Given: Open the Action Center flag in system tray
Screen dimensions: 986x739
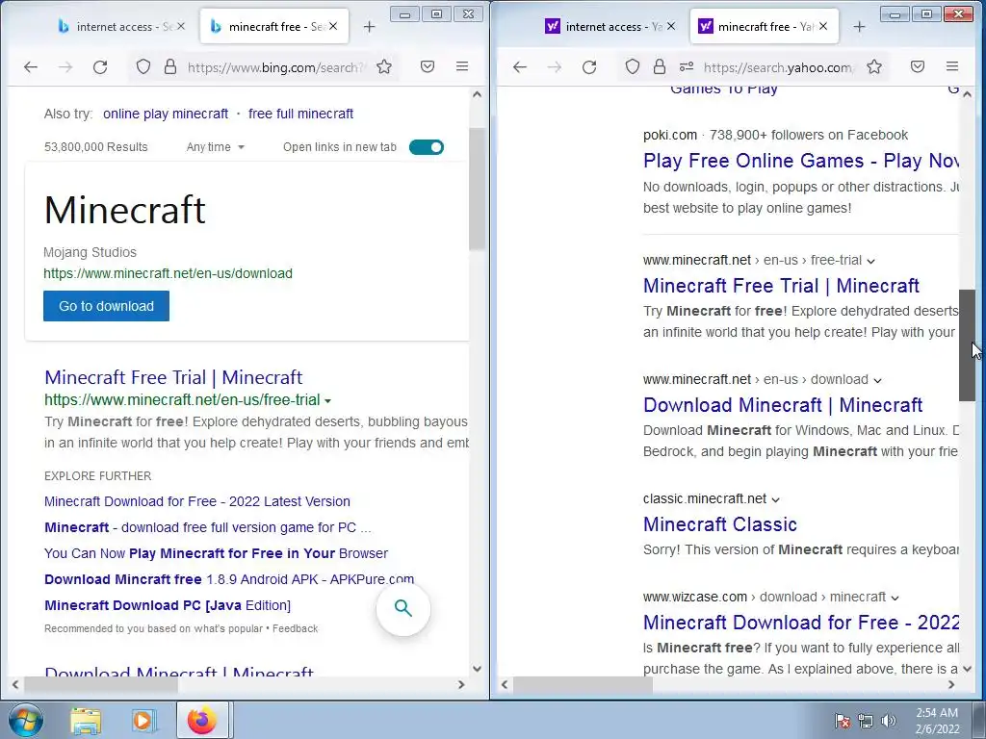Looking at the screenshot, I should point(843,721).
